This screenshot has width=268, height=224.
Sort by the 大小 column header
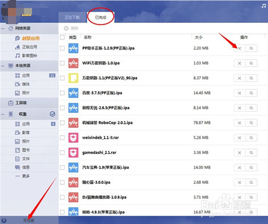pos(199,37)
